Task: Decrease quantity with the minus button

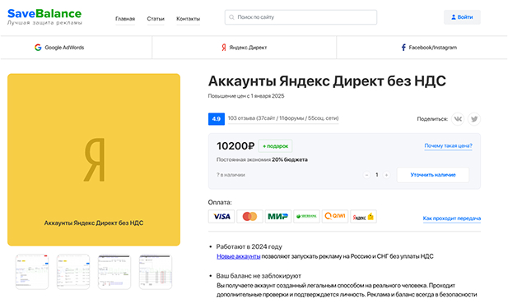Action: (x=366, y=175)
